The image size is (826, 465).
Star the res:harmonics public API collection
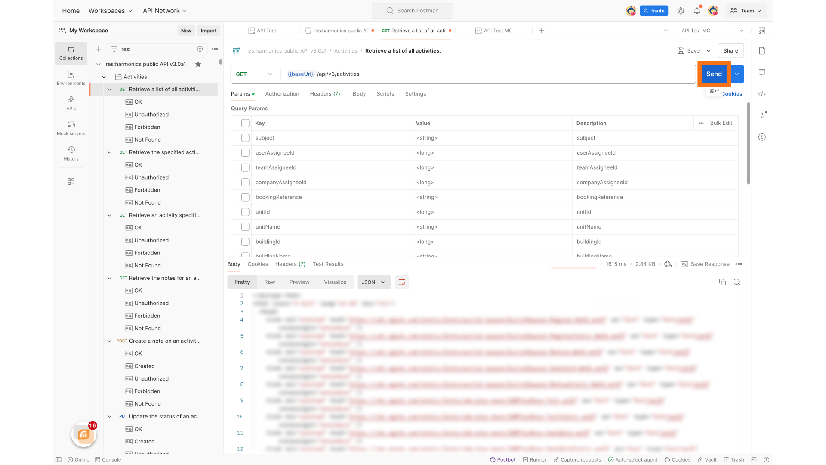point(198,64)
